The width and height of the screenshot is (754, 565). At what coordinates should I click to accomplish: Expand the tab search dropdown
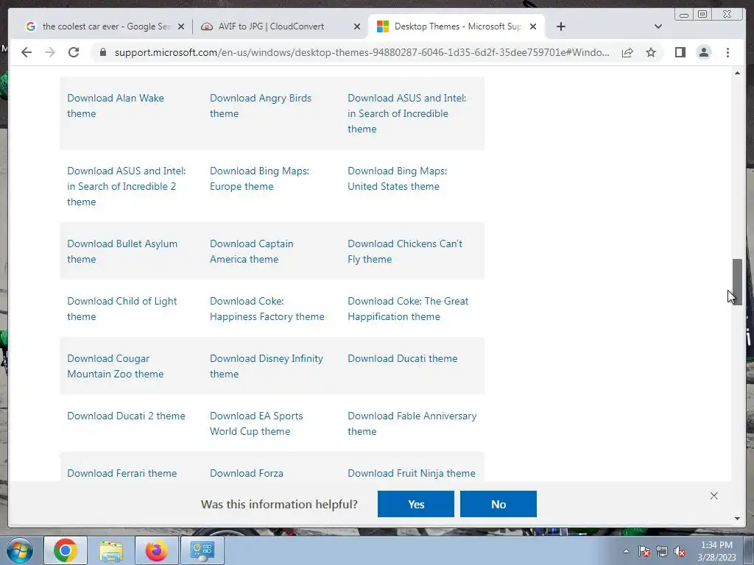pyautogui.click(x=658, y=26)
